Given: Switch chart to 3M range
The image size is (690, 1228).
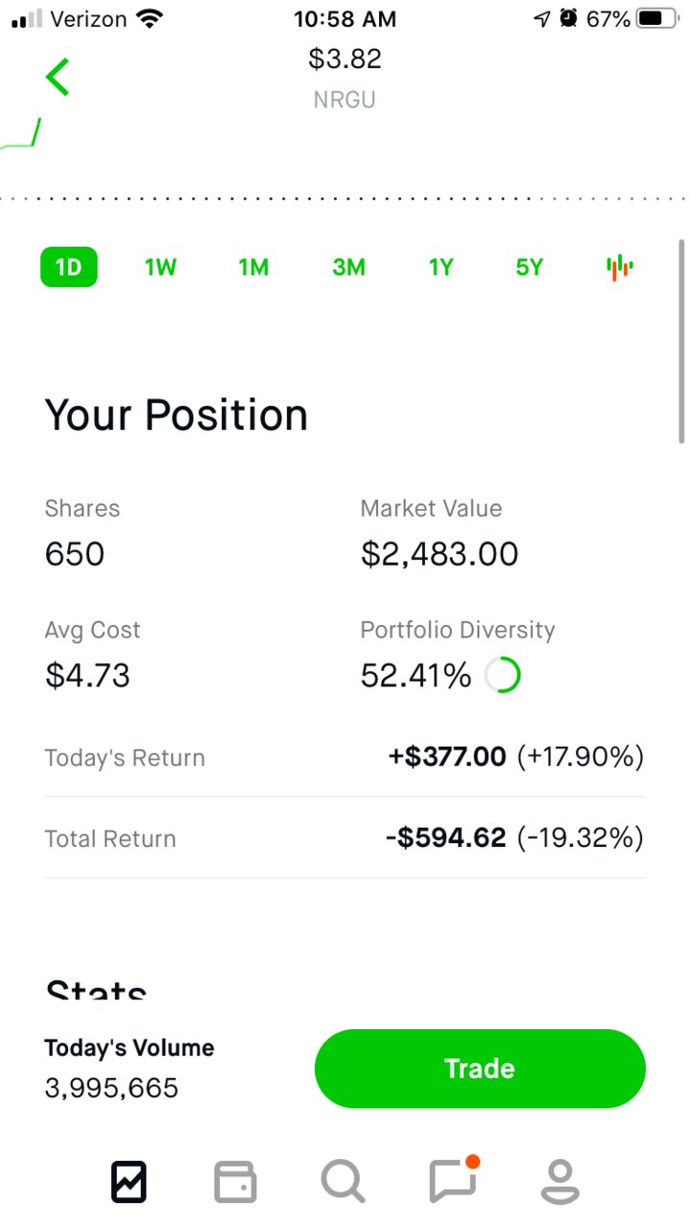Looking at the screenshot, I should coord(348,267).
